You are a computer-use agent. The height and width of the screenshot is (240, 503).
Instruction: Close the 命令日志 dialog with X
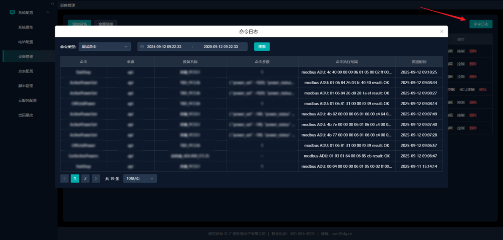(442, 32)
